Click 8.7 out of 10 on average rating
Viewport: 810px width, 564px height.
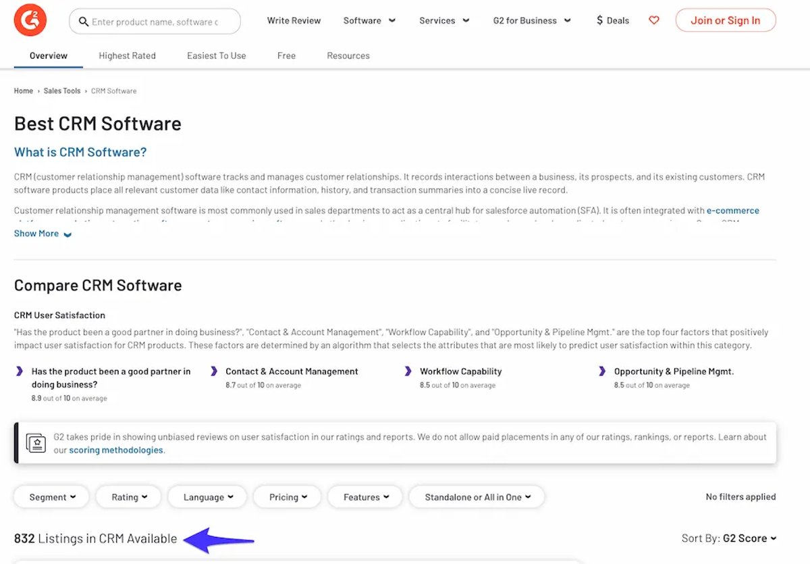(x=263, y=385)
